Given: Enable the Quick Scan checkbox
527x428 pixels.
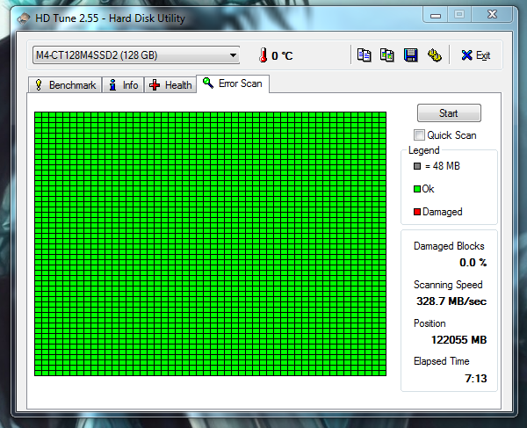Looking at the screenshot, I should tap(419, 135).
